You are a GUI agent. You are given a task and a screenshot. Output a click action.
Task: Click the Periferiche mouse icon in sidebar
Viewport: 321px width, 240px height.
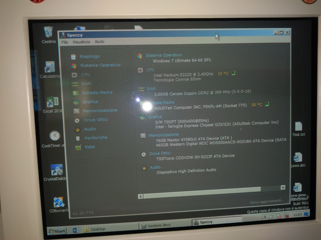point(78,139)
